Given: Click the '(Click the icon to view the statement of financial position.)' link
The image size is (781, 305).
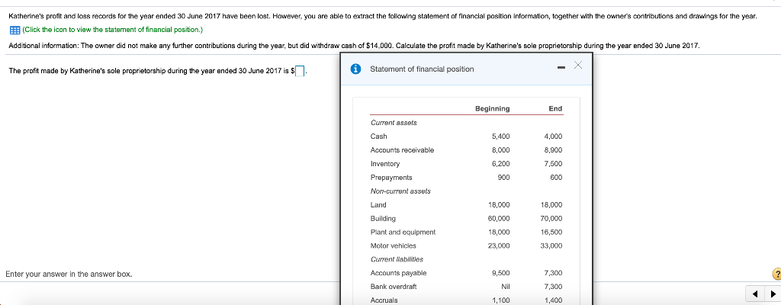Looking at the screenshot, I should (113, 30).
